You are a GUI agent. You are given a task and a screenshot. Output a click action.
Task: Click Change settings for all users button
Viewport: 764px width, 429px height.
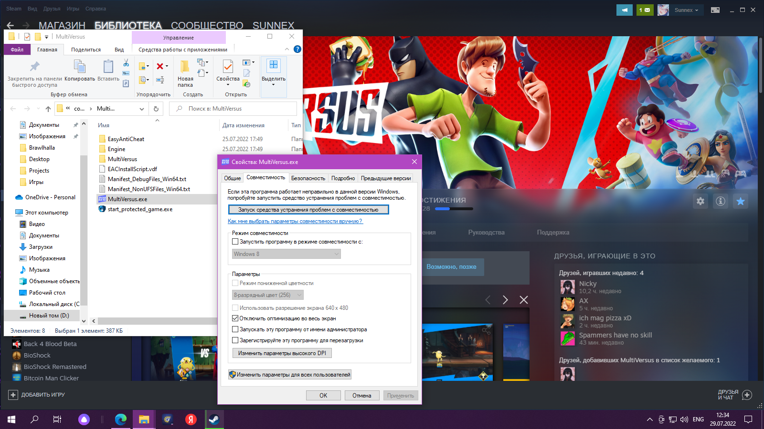tap(290, 375)
